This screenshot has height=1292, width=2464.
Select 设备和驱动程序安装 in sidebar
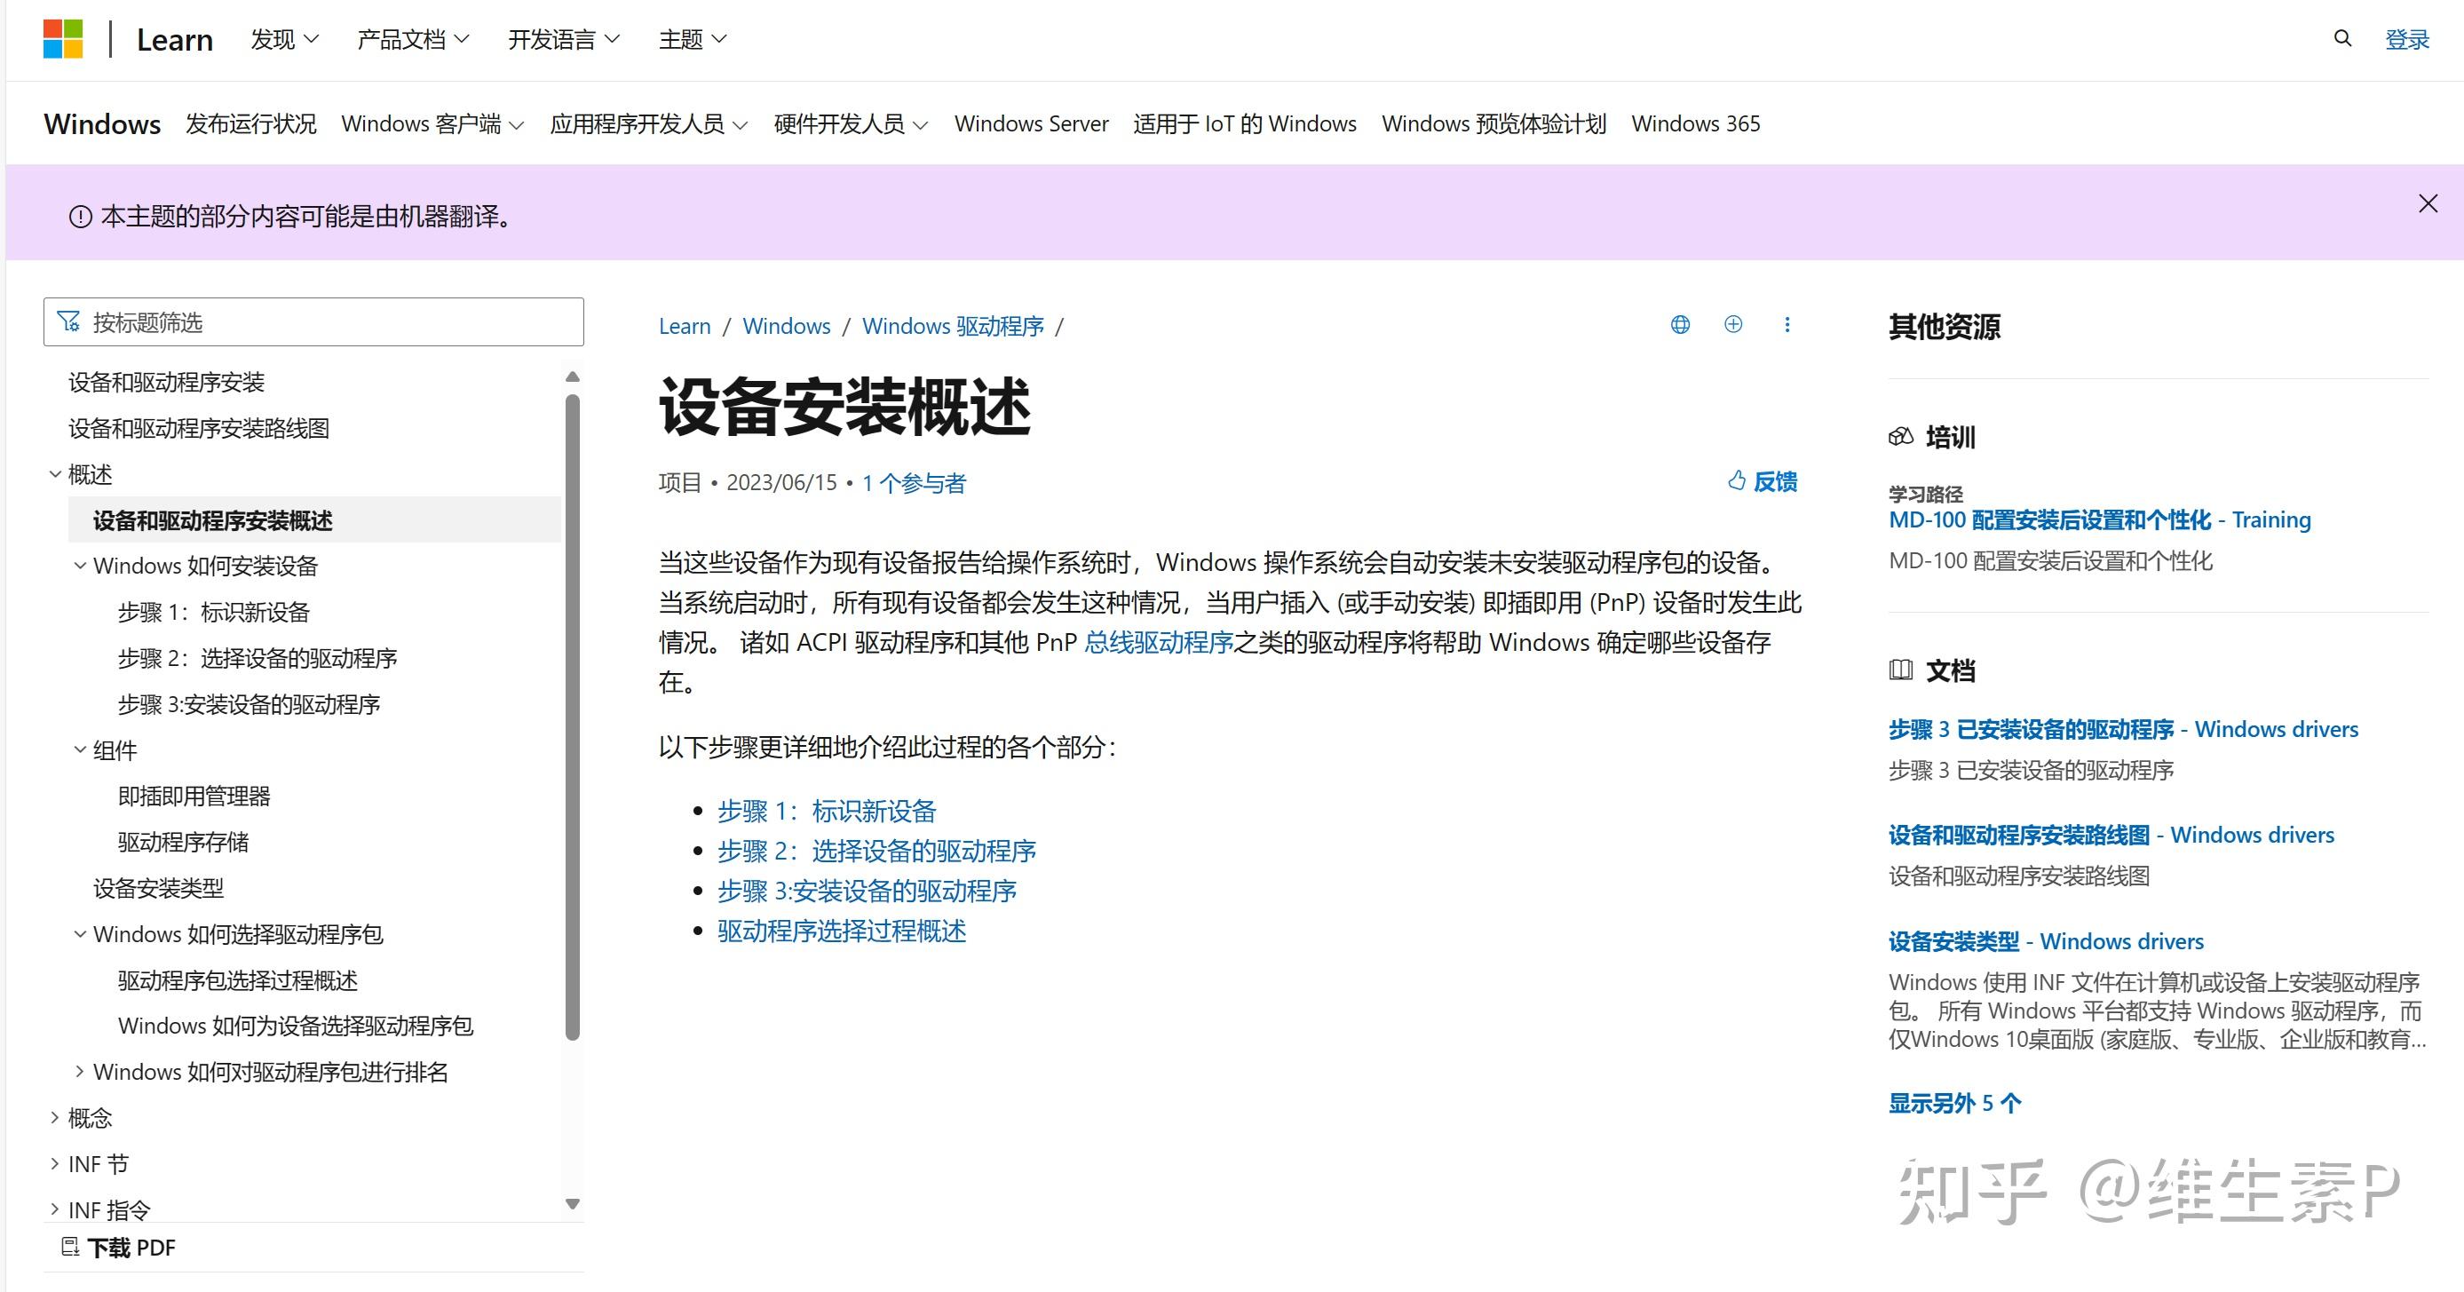click(166, 383)
